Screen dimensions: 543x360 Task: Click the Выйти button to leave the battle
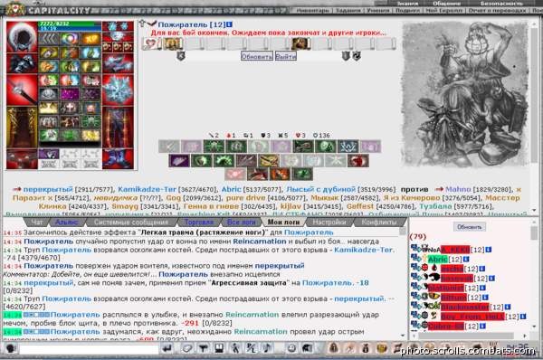point(286,56)
